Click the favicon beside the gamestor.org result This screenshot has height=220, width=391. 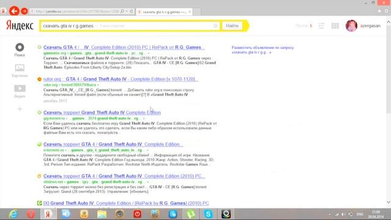39,47
